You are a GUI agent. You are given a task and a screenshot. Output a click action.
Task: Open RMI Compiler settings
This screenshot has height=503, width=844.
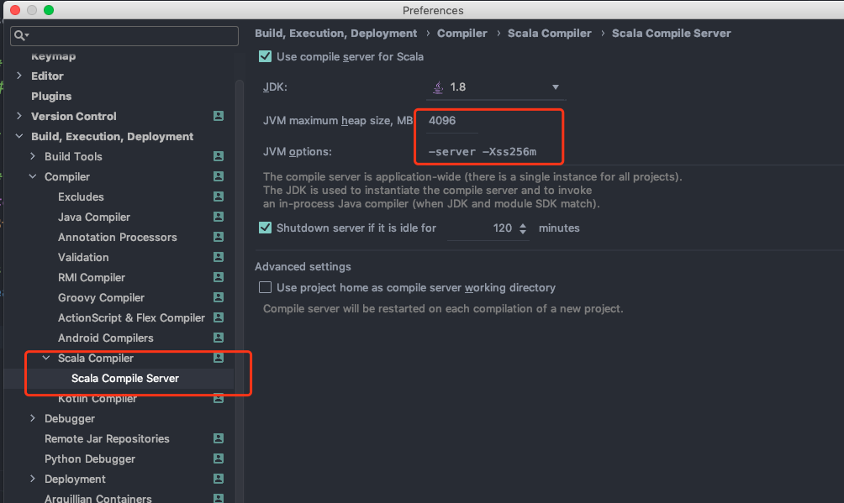pyautogui.click(x=92, y=278)
